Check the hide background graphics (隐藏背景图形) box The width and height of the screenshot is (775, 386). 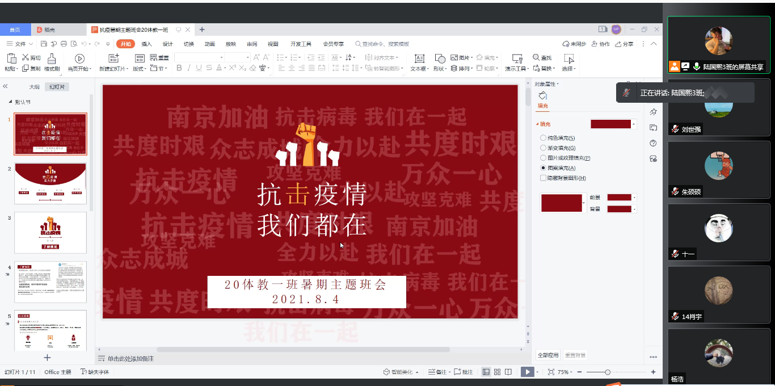point(544,178)
